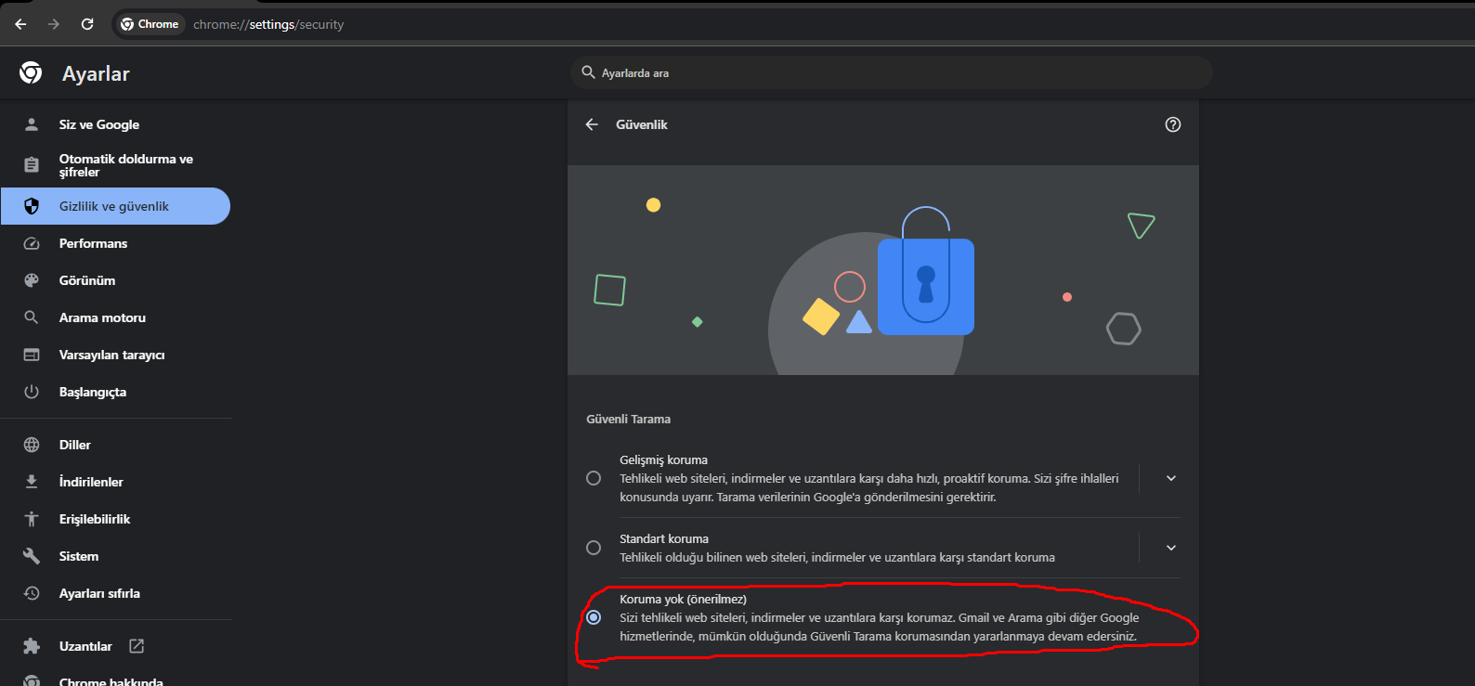Image resolution: width=1475 pixels, height=686 pixels.
Task: Open Gizlilik ve güvenlik section
Action: [x=116, y=206]
